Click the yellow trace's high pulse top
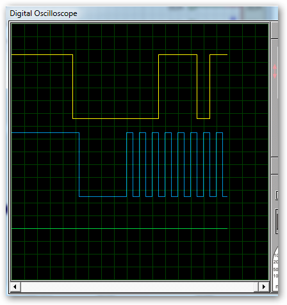 pos(177,55)
